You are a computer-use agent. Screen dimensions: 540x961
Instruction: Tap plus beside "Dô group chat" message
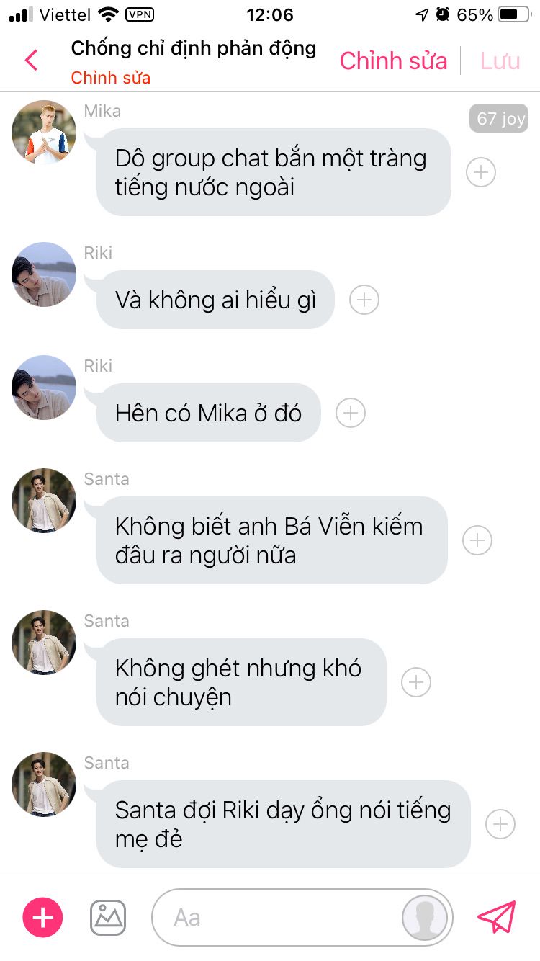pyautogui.click(x=481, y=173)
